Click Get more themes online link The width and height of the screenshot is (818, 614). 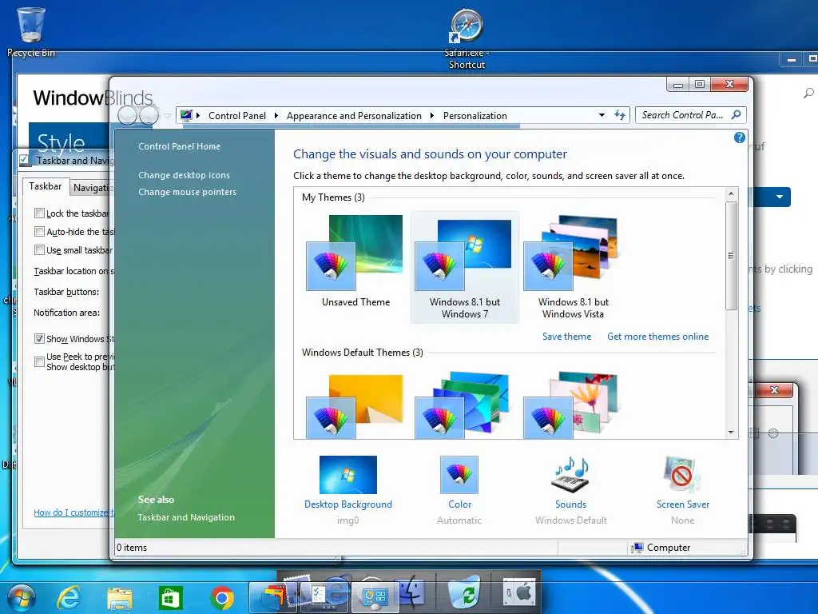click(x=658, y=337)
